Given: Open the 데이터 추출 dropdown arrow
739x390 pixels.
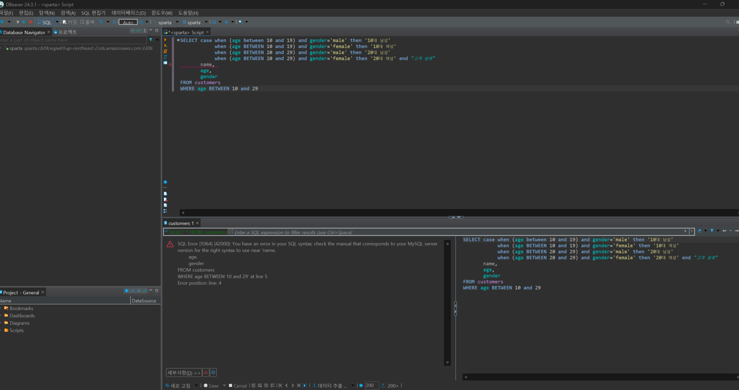Looking at the screenshot, I should click(352, 386).
